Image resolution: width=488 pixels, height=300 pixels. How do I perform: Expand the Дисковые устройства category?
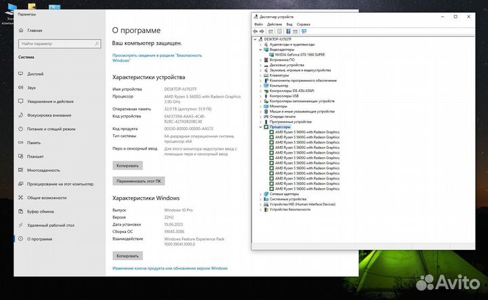coord(260,65)
